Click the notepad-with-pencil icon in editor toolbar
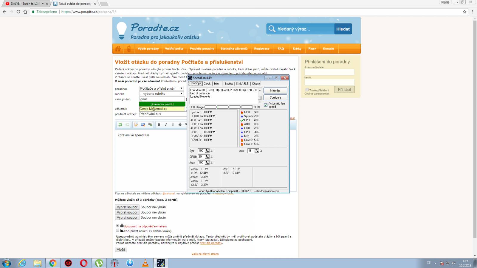The image size is (477, 268). [136, 124]
